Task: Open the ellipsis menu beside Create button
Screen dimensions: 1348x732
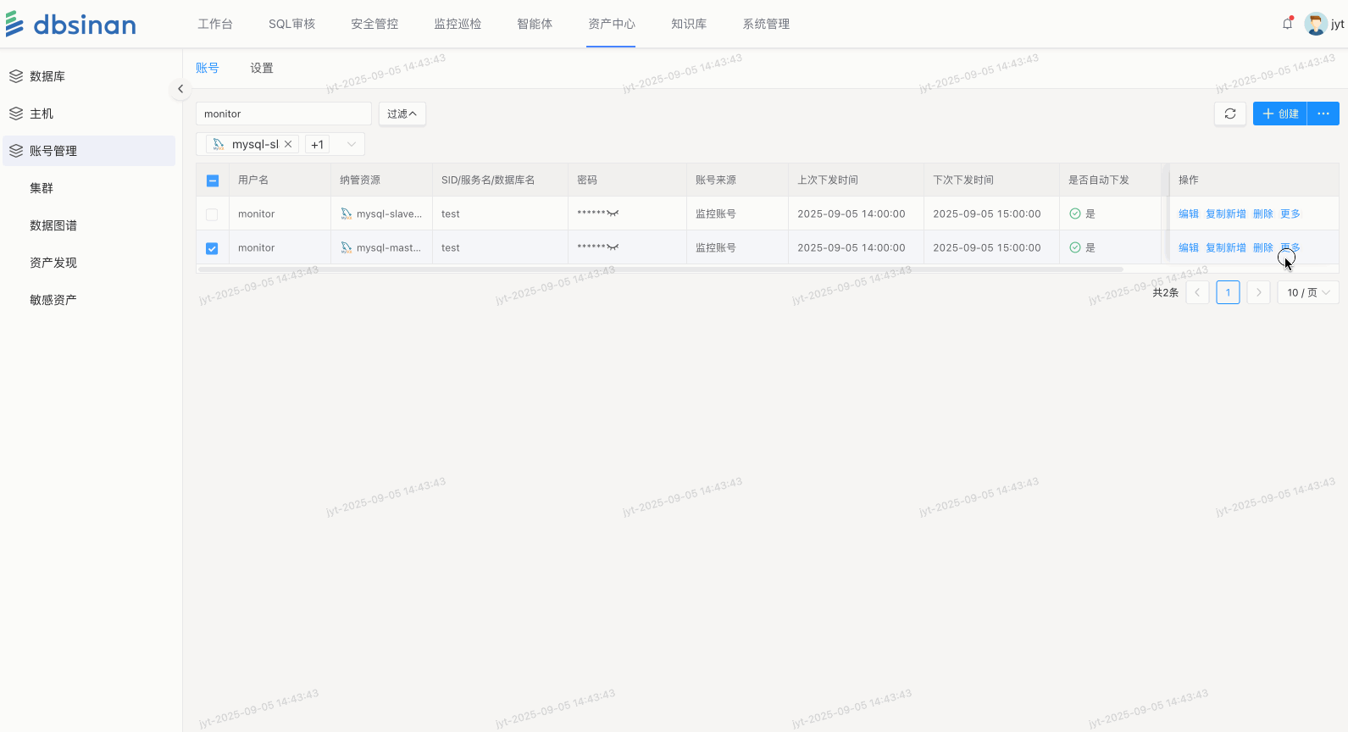Action: point(1323,114)
